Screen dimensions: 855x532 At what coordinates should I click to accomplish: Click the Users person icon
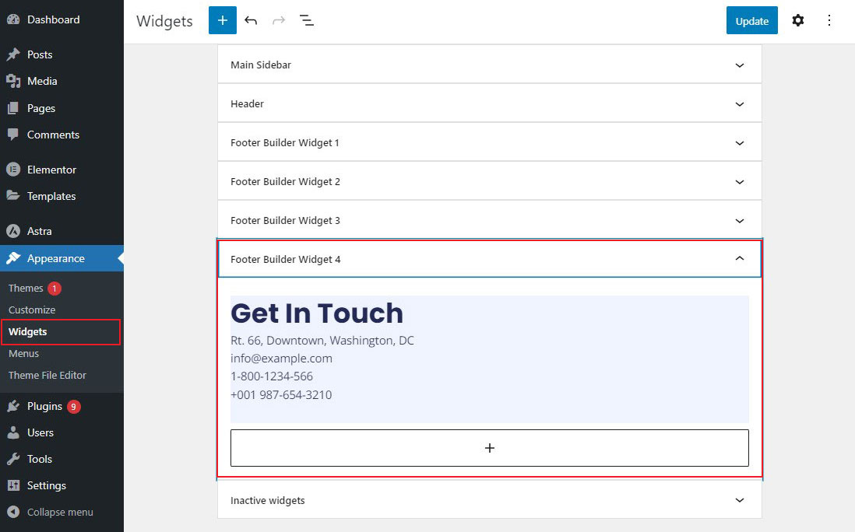tap(13, 432)
